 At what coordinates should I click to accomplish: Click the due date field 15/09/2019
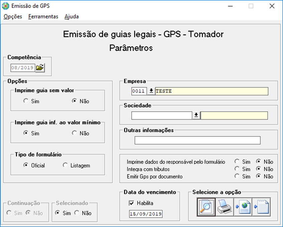146,214
